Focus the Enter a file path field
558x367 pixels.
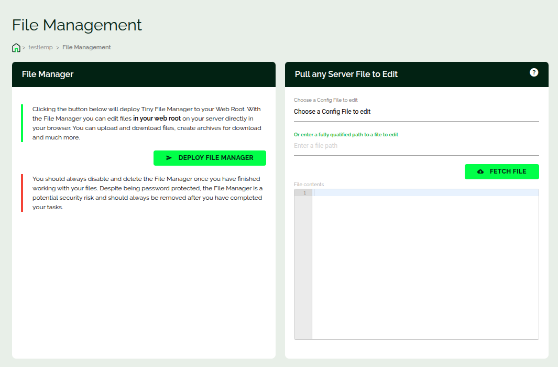point(416,146)
